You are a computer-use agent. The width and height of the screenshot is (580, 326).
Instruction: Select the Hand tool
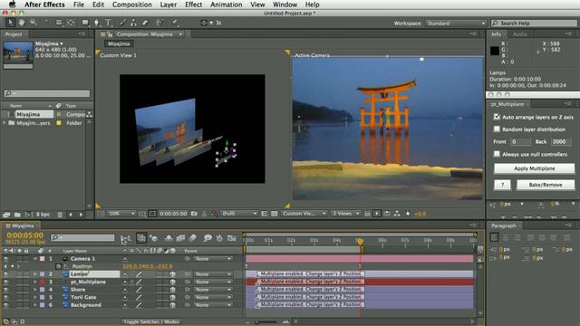pyautogui.click(x=22, y=23)
